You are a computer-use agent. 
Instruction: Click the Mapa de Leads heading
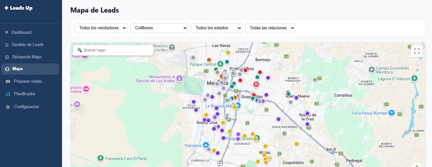(94, 10)
